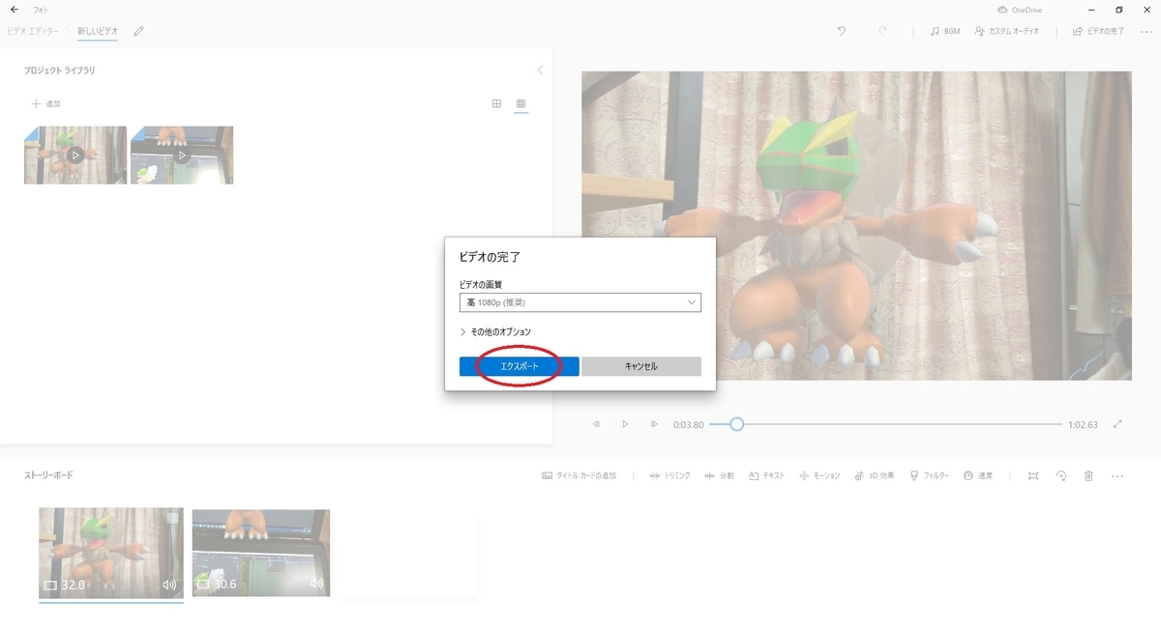Click the trash delete icon
Screen dimensions: 1161x628
click(1088, 475)
